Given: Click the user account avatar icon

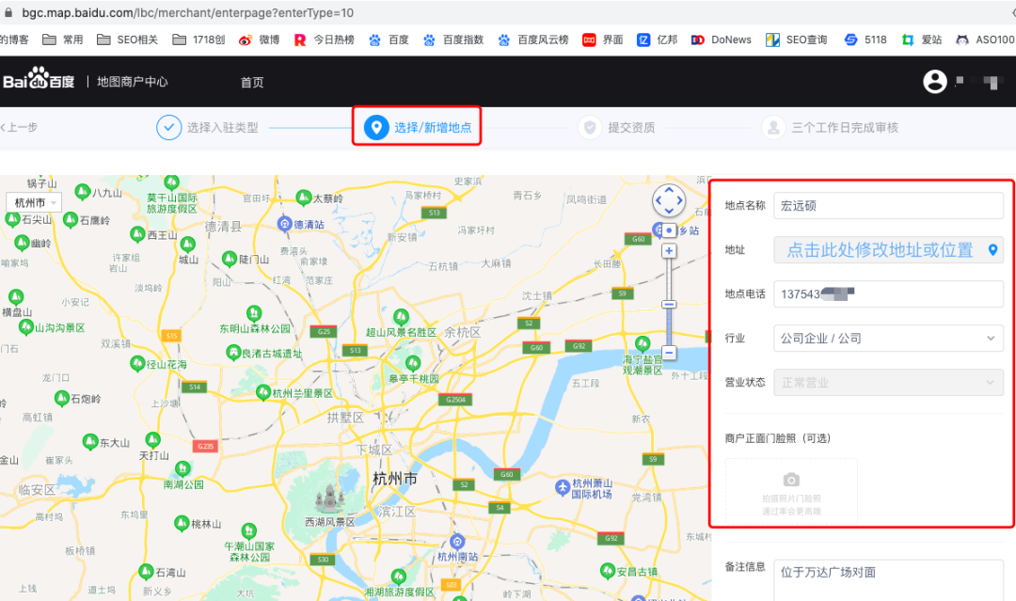Looking at the screenshot, I should 934,82.
